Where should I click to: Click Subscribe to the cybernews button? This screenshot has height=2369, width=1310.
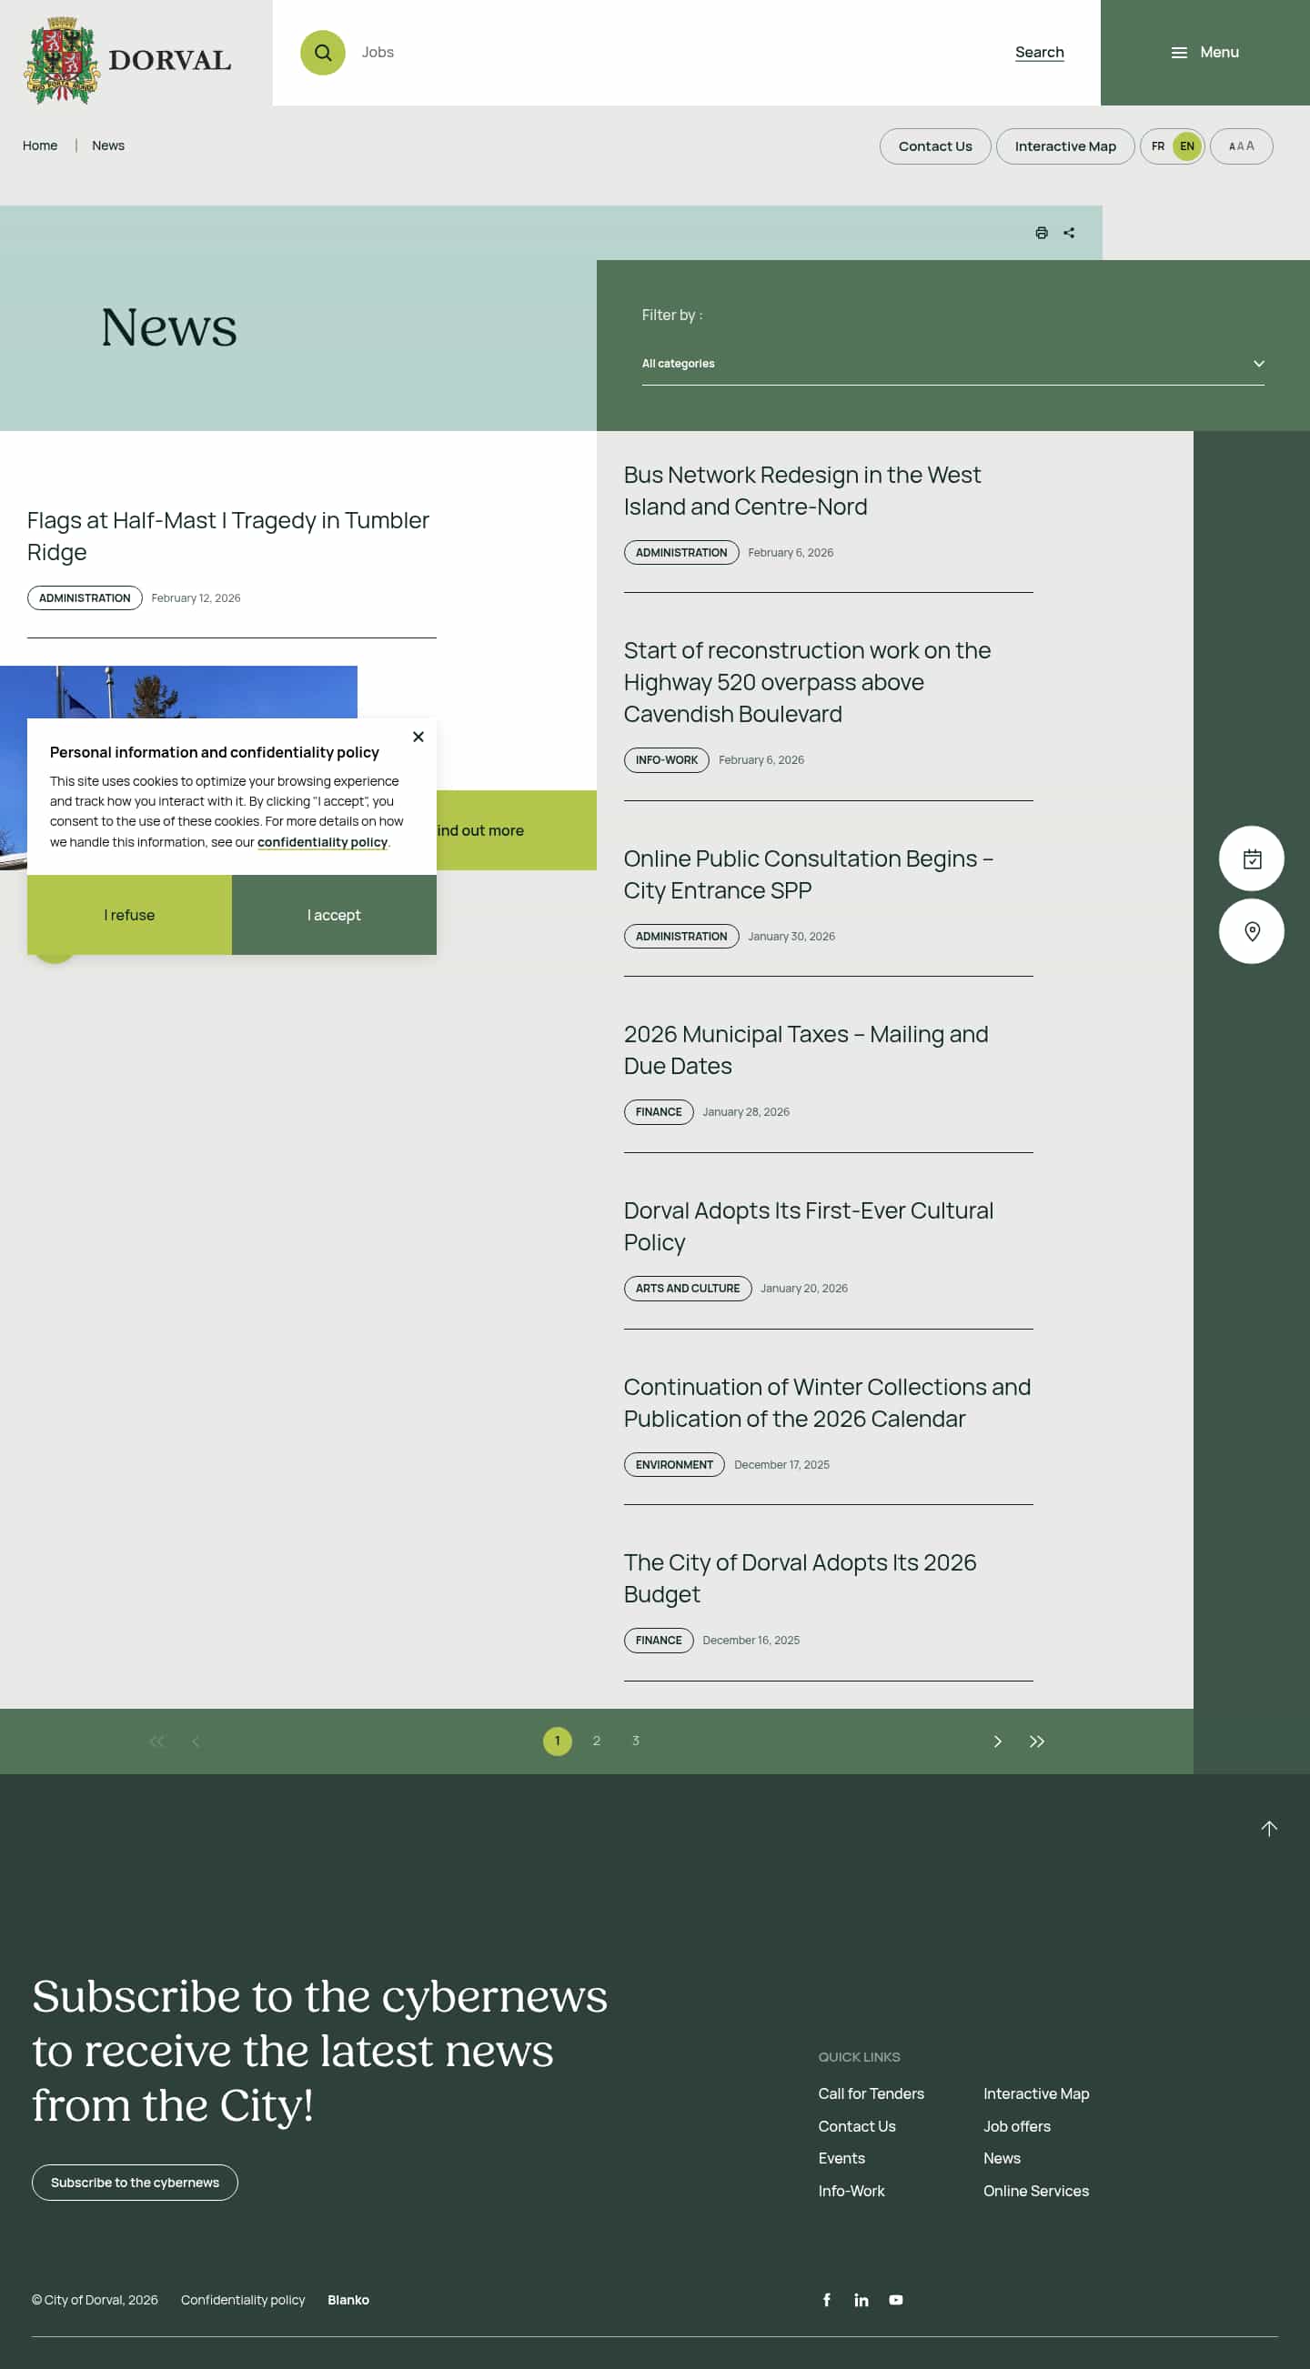click(135, 2183)
